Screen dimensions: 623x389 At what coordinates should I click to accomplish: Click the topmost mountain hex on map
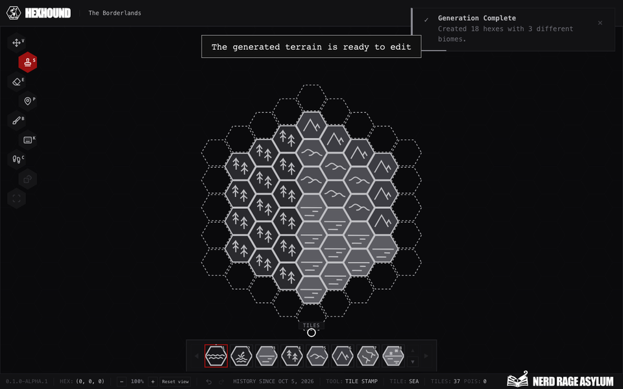pyautogui.click(x=311, y=125)
